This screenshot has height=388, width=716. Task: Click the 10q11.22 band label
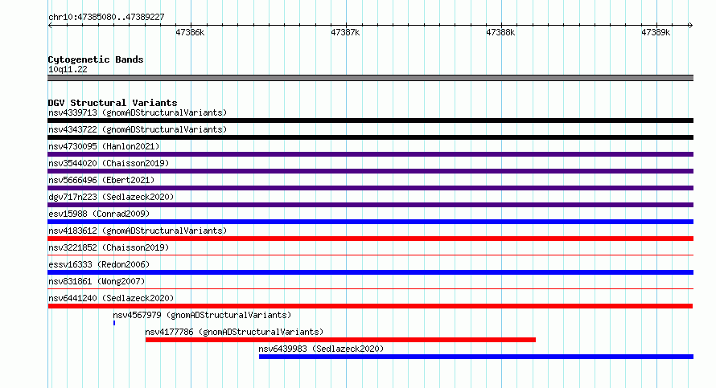tap(68, 69)
